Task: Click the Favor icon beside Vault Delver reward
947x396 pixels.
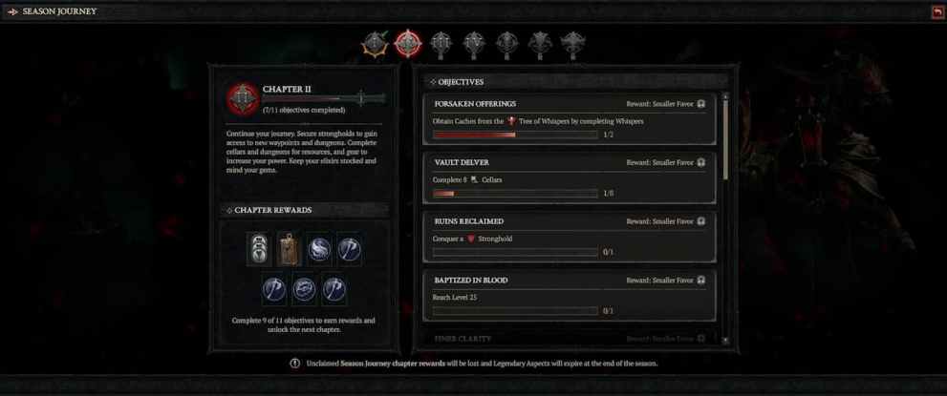Action: [x=700, y=163]
